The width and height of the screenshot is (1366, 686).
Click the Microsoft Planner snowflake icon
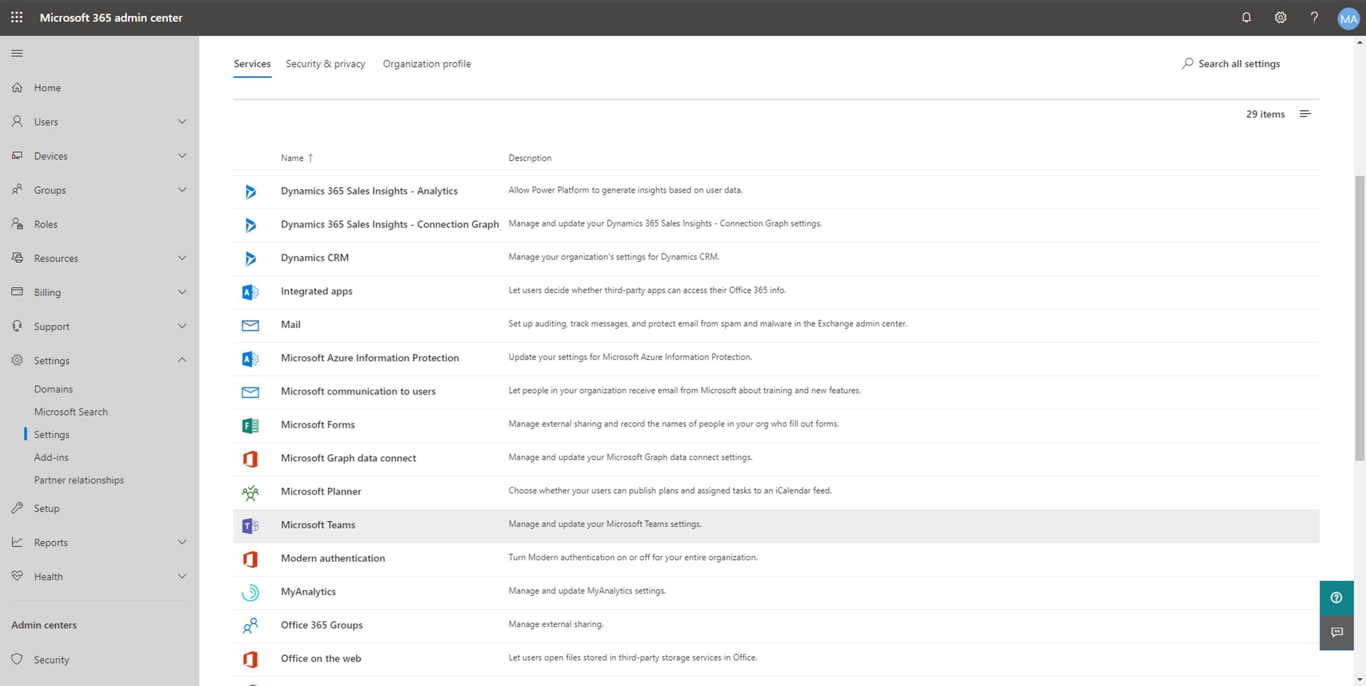250,491
